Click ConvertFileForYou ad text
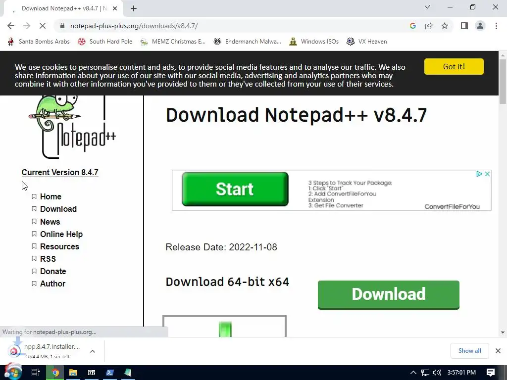 click(452, 206)
